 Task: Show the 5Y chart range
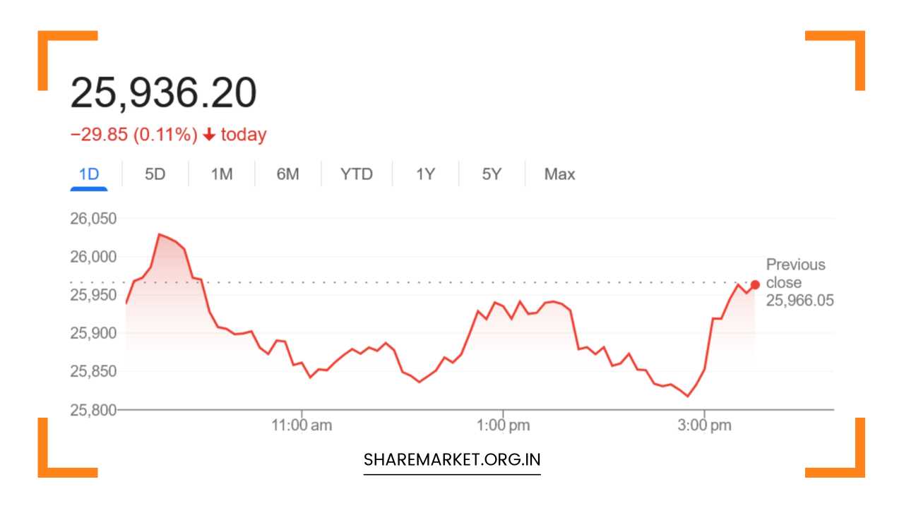492,174
